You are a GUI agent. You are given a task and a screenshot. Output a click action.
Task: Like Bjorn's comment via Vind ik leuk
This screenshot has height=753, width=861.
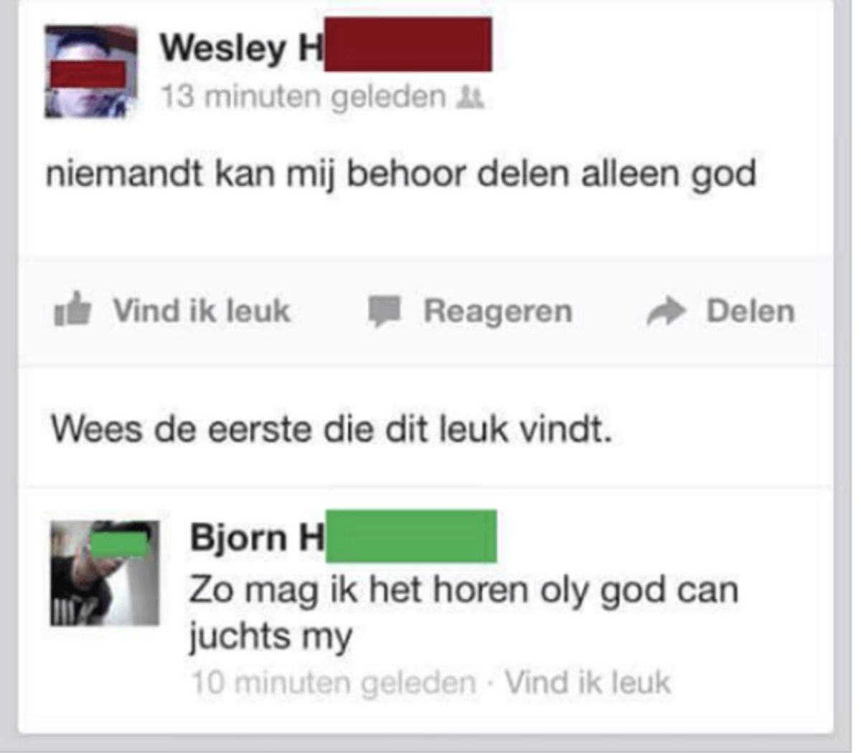pos(588,681)
